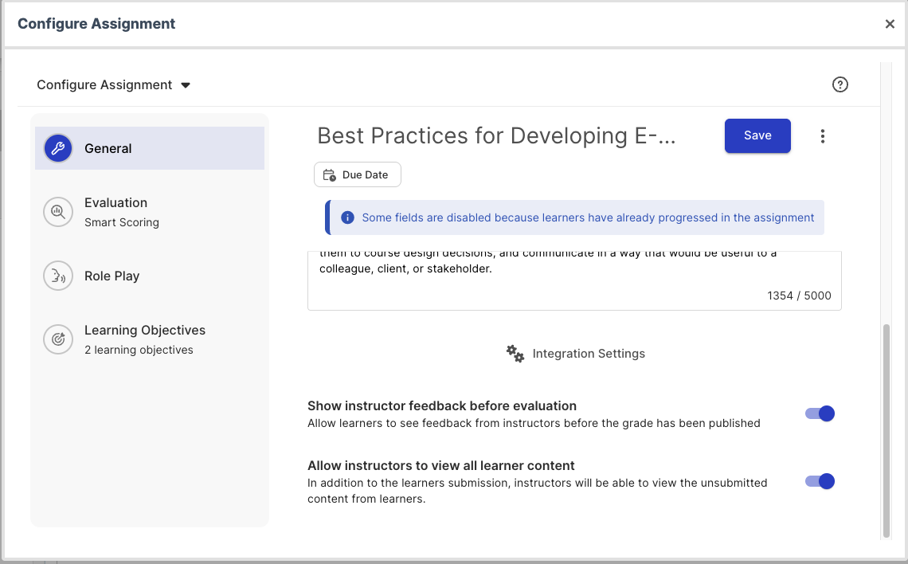The width and height of the screenshot is (908, 564).
Task: Disable Show instructor feedback before evaluation toggle
Action: [x=820, y=413]
